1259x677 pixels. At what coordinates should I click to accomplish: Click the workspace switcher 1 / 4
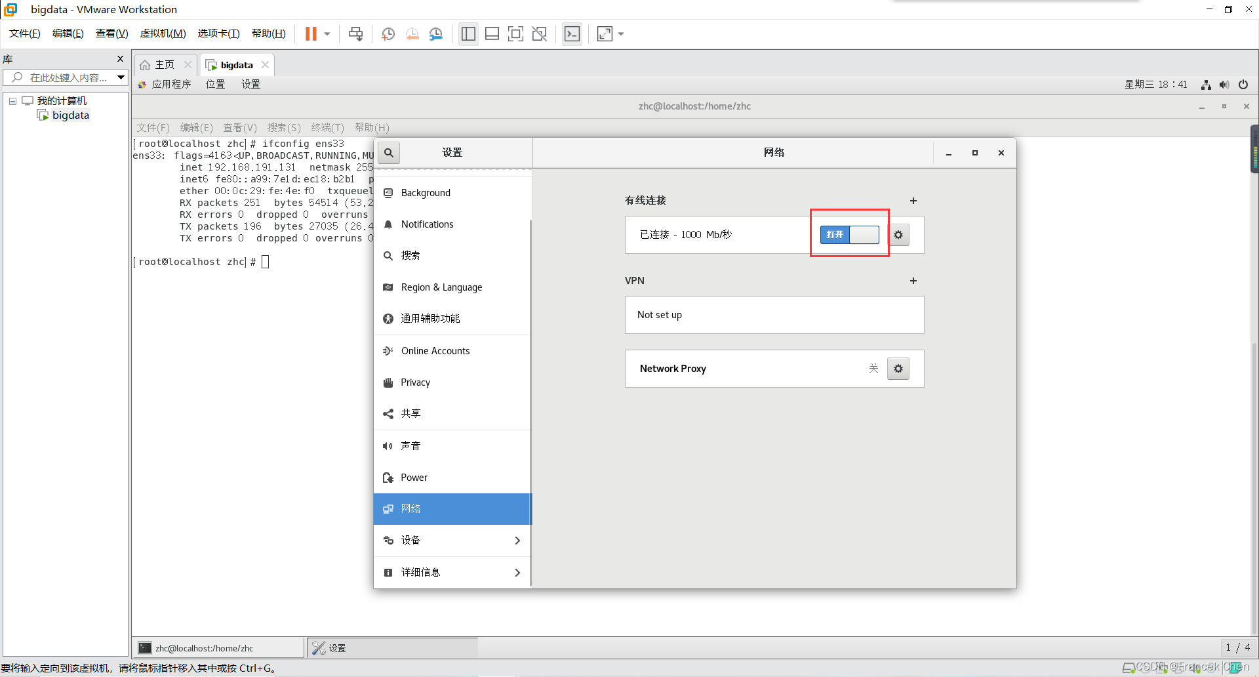point(1238,647)
